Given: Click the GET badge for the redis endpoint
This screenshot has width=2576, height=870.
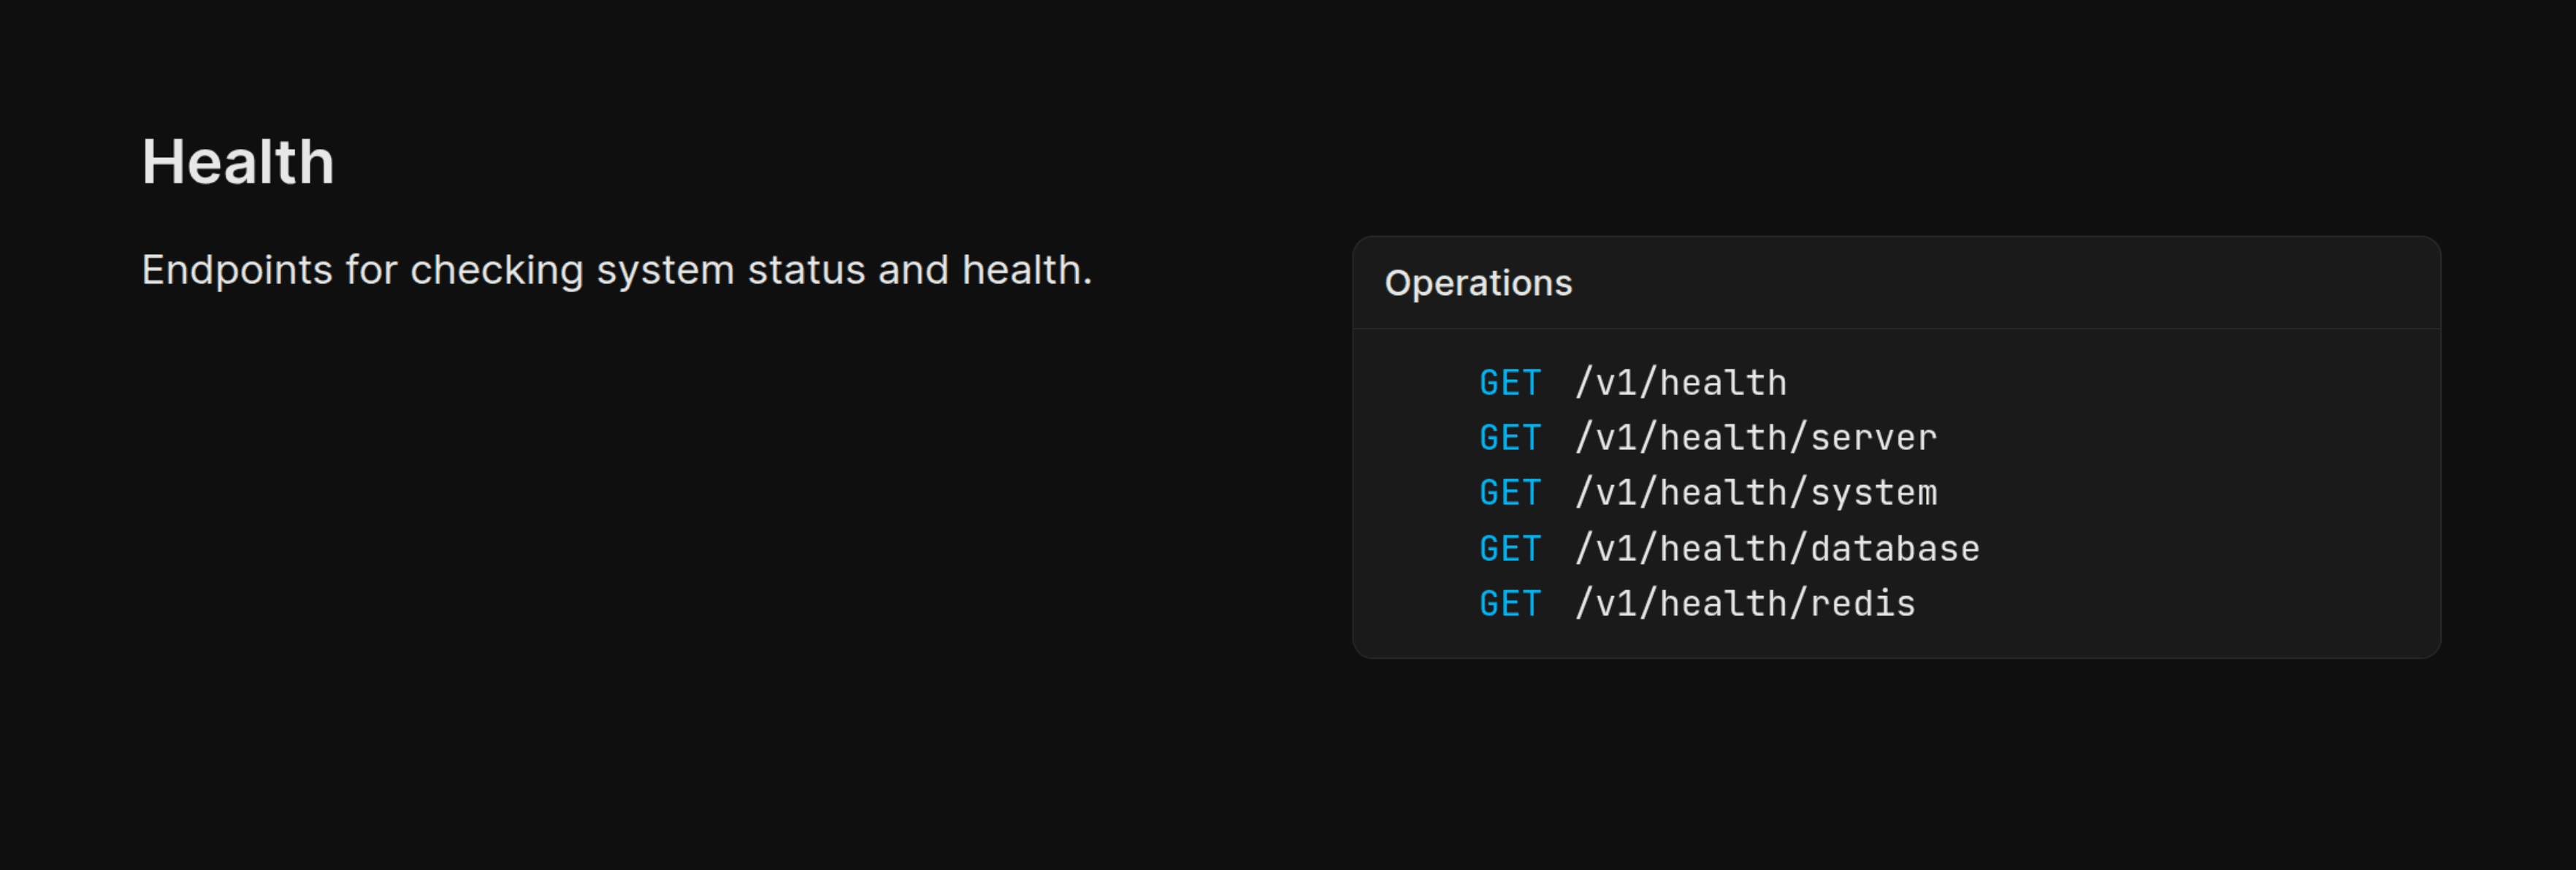Looking at the screenshot, I should click(1510, 604).
